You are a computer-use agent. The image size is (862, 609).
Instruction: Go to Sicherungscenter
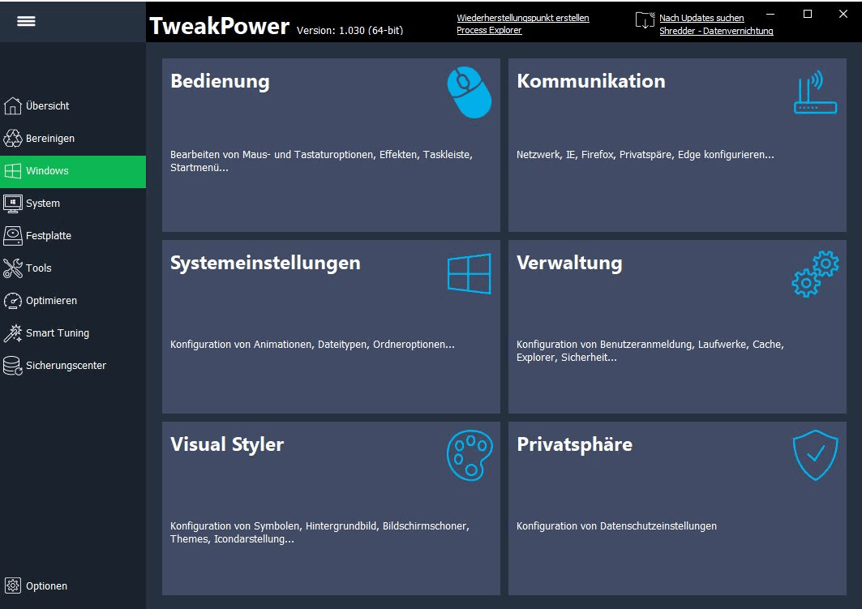(73, 366)
